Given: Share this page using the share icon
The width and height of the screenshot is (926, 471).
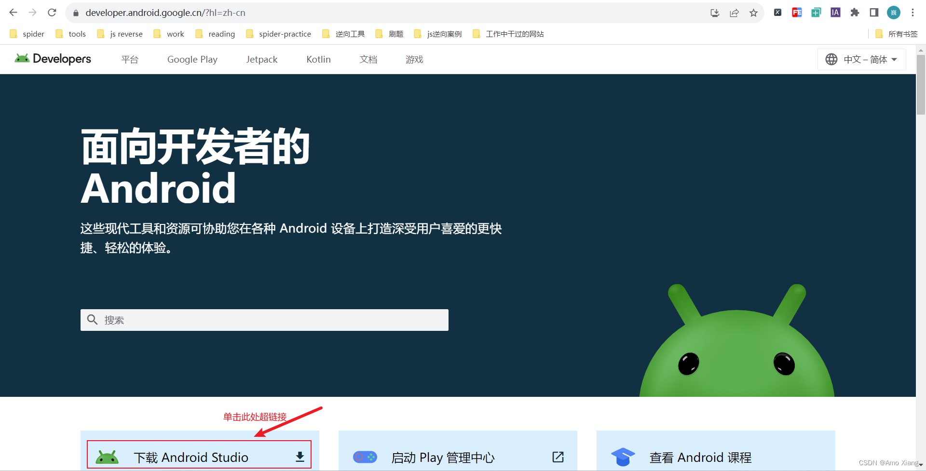Looking at the screenshot, I should 734,13.
